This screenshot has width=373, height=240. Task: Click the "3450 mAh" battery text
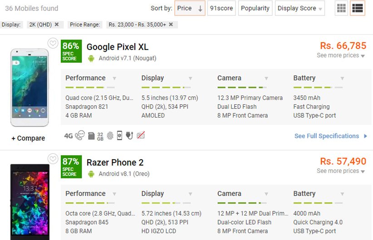[307, 98]
